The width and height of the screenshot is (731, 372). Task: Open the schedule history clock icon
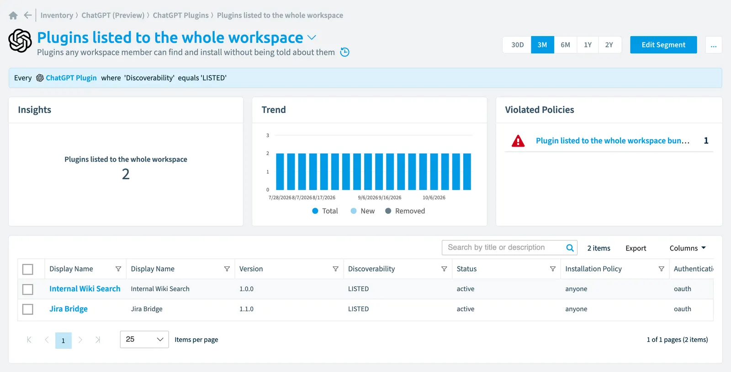click(x=345, y=52)
